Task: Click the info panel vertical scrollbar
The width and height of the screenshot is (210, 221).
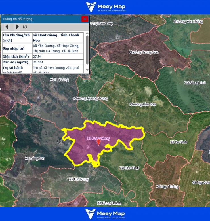Action: 87,50
